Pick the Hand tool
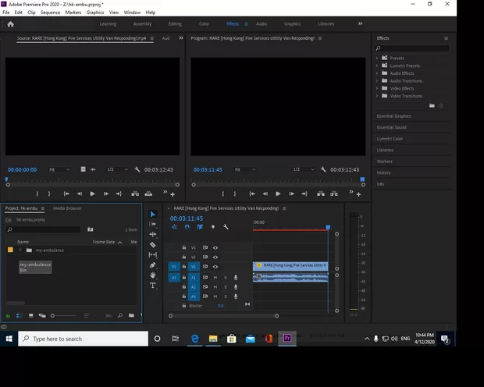 point(153,275)
